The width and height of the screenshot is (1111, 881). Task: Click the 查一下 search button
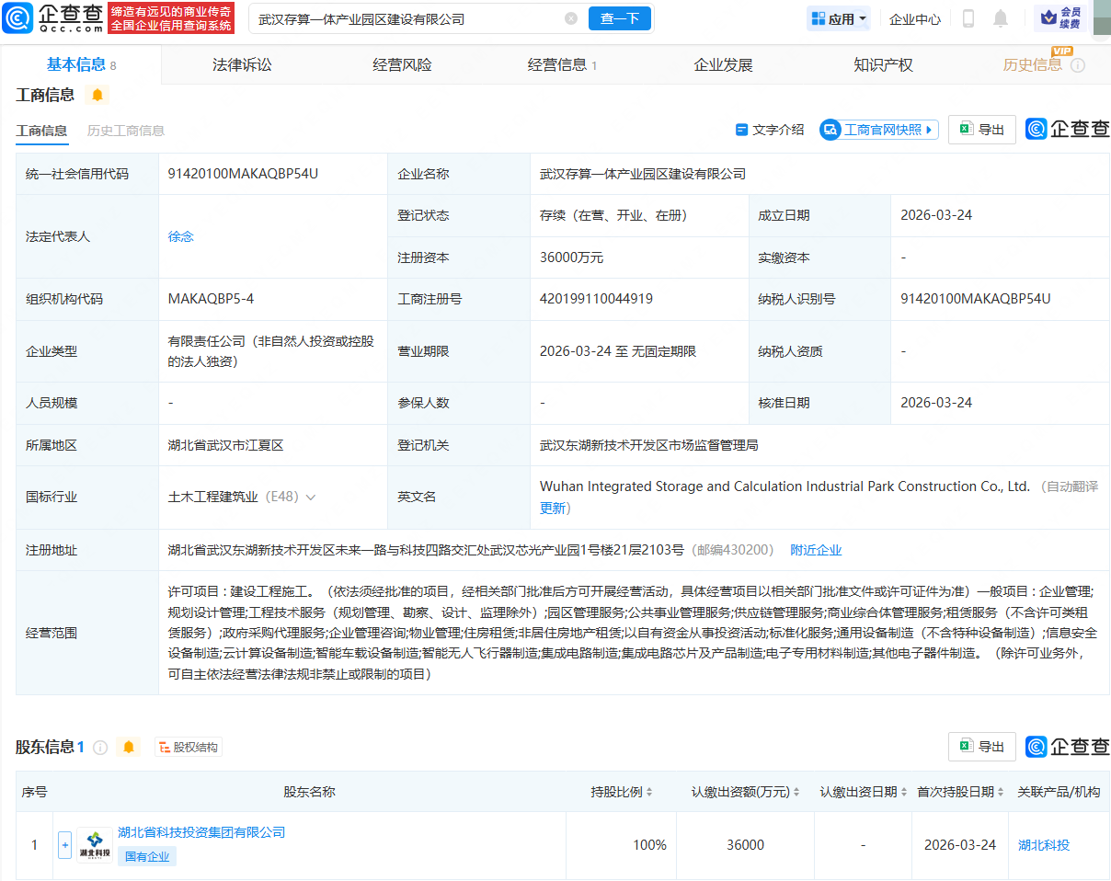(619, 18)
